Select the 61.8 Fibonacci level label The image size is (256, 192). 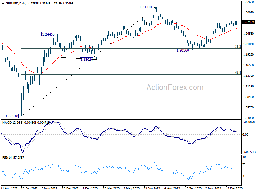[238, 73]
